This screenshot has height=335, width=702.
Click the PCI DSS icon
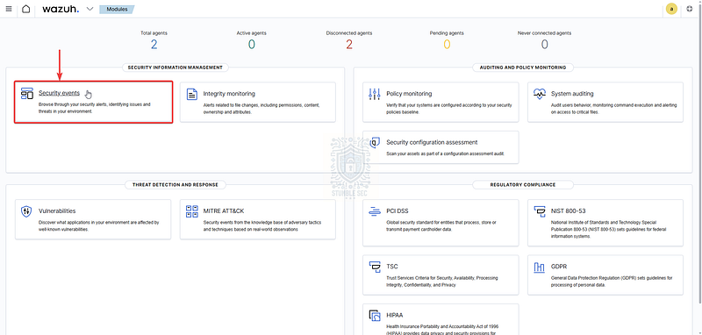pyautogui.click(x=375, y=211)
